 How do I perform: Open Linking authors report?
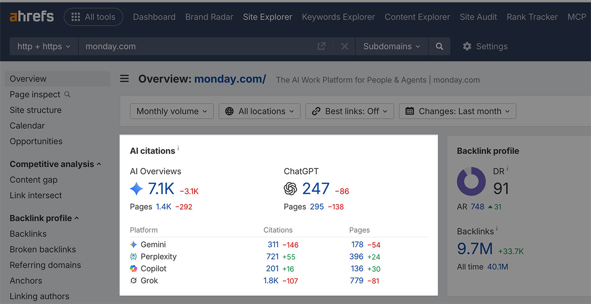coord(40,296)
